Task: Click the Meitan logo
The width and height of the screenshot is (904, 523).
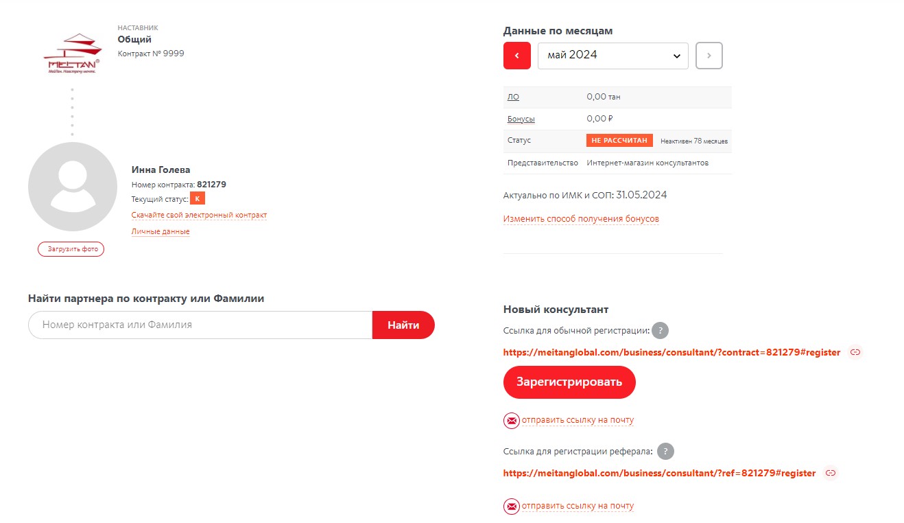Action: tap(71, 53)
